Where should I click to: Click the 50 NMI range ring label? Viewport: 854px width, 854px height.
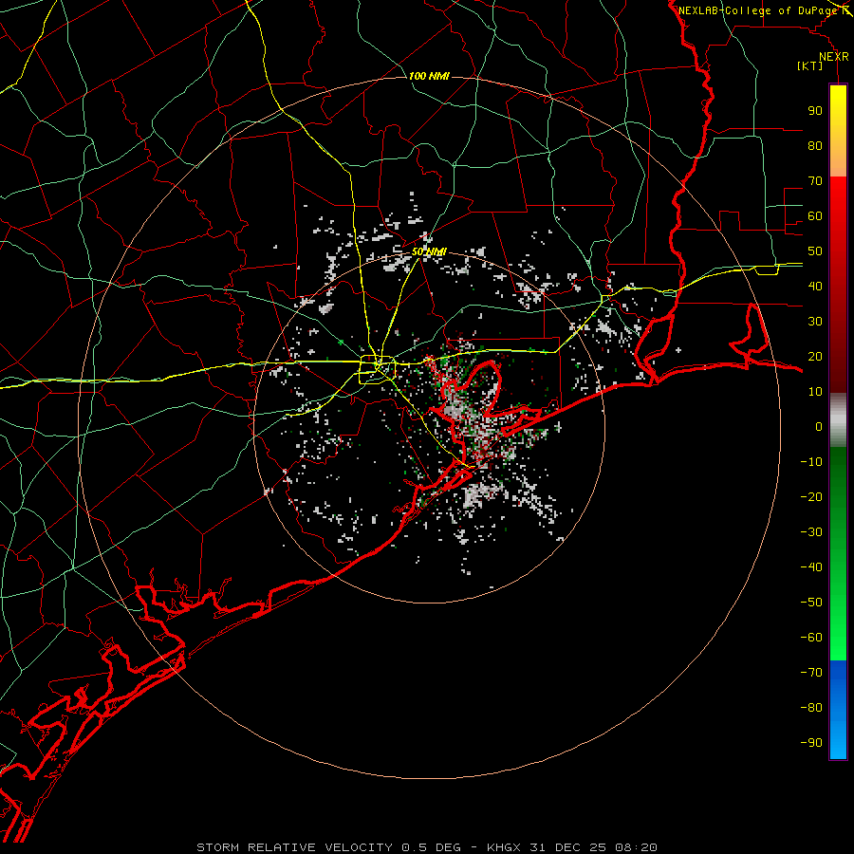(x=429, y=251)
